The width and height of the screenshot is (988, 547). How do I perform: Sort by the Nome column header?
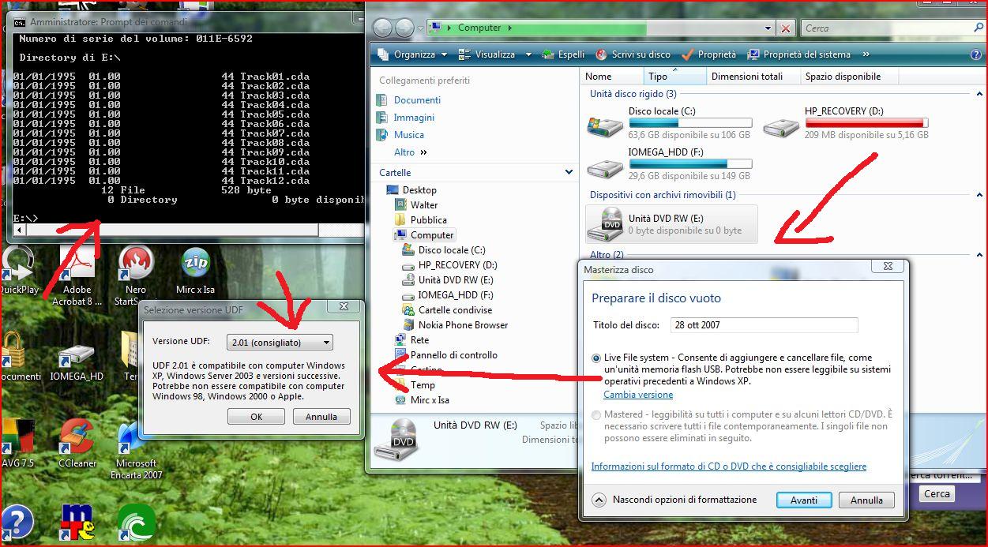613,77
